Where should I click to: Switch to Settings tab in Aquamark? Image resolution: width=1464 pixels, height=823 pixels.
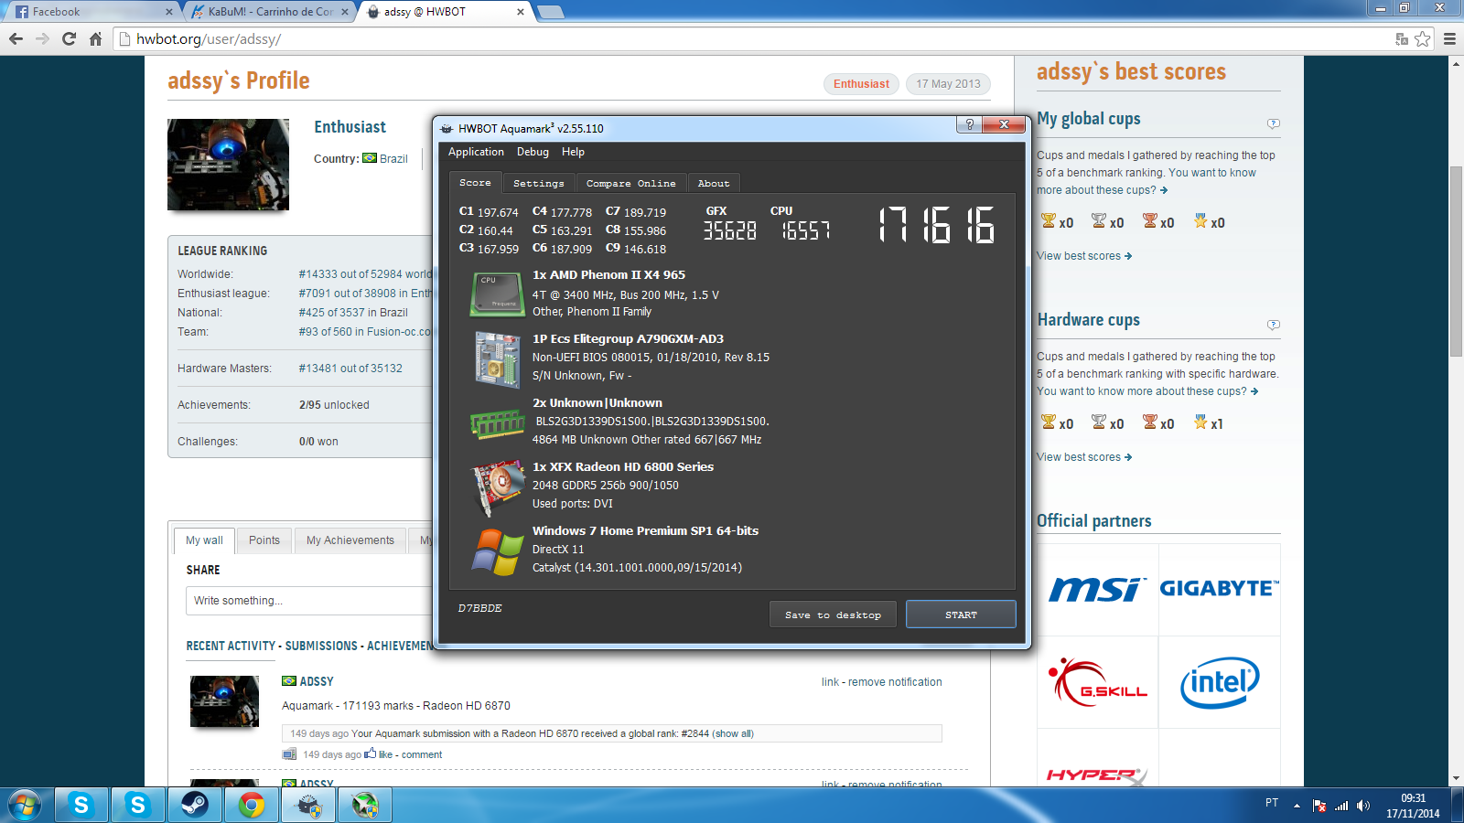coord(538,183)
